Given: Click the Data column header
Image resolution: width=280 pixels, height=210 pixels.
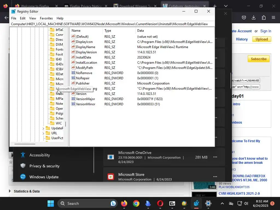Looking at the screenshot, I should pos(140,31).
